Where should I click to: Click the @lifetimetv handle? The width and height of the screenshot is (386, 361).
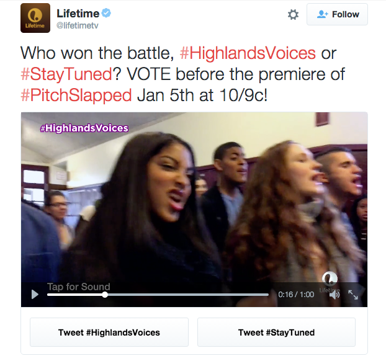[x=78, y=25]
